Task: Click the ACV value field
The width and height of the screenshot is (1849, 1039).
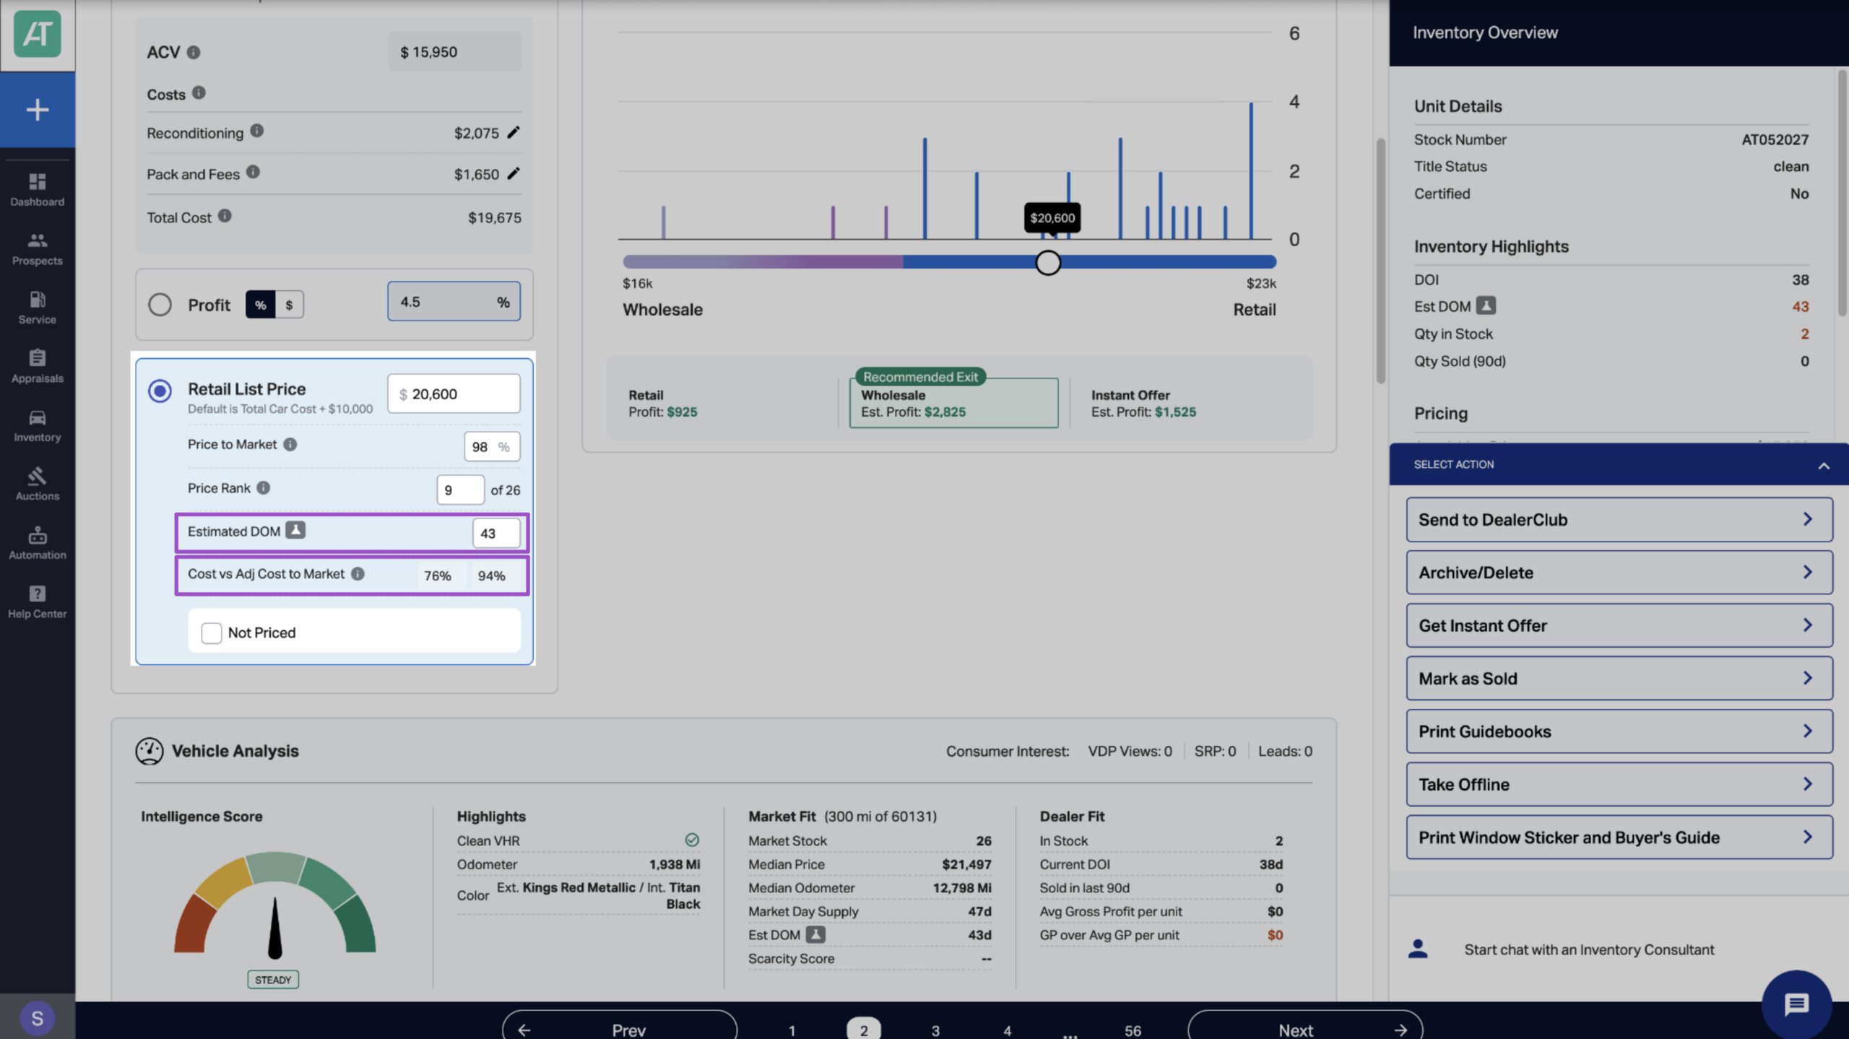Action: 455,51
